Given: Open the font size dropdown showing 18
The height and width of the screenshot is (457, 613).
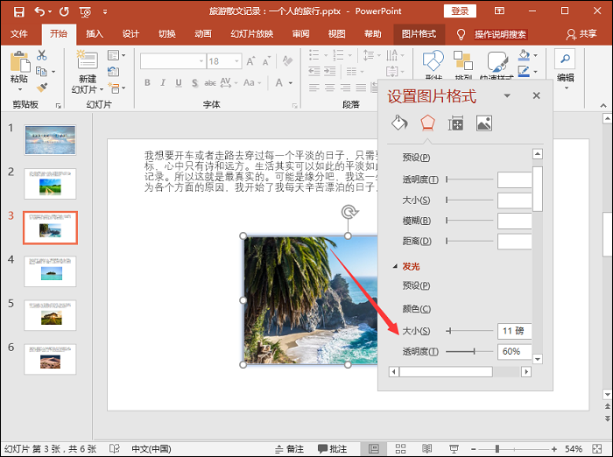Looking at the screenshot, I should click(238, 61).
